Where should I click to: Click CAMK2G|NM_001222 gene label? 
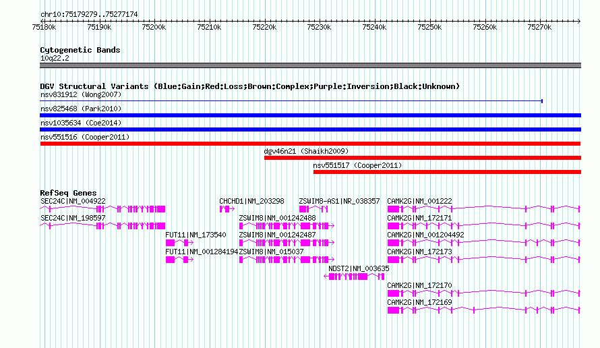[419, 201]
